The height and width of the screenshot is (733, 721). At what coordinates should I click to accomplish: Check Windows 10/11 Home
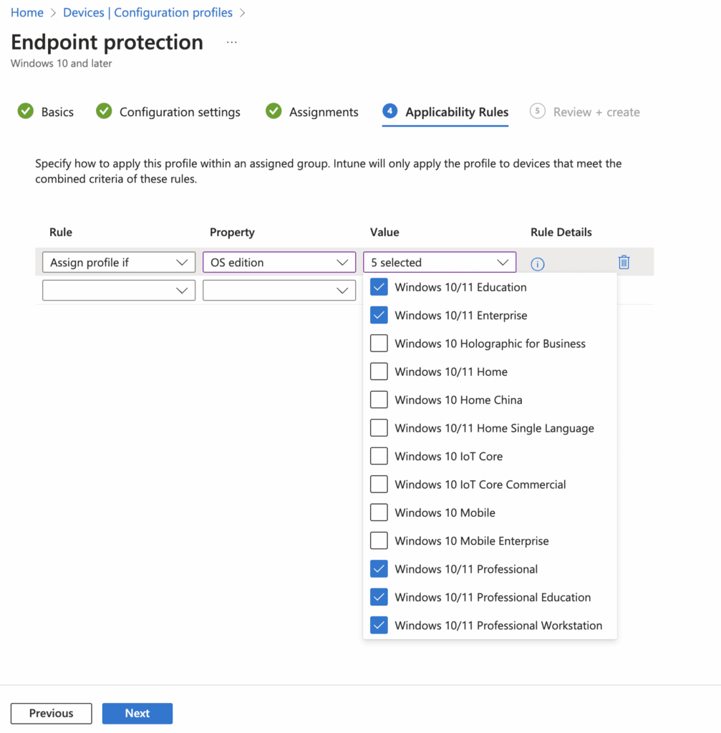(x=379, y=371)
